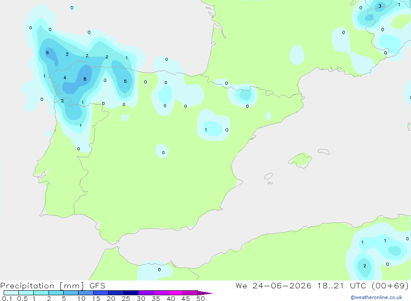Screen dimensions: 411x301
Task: Click the '45' legend label
Action: pyautogui.click(x=186, y=299)
